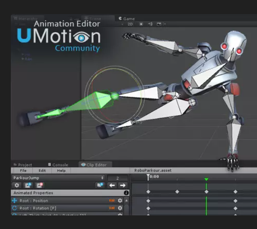Open clip settings gear below ParkourJump
Image resolution: width=257 pixels, height=229 pixels.
coord(17,185)
